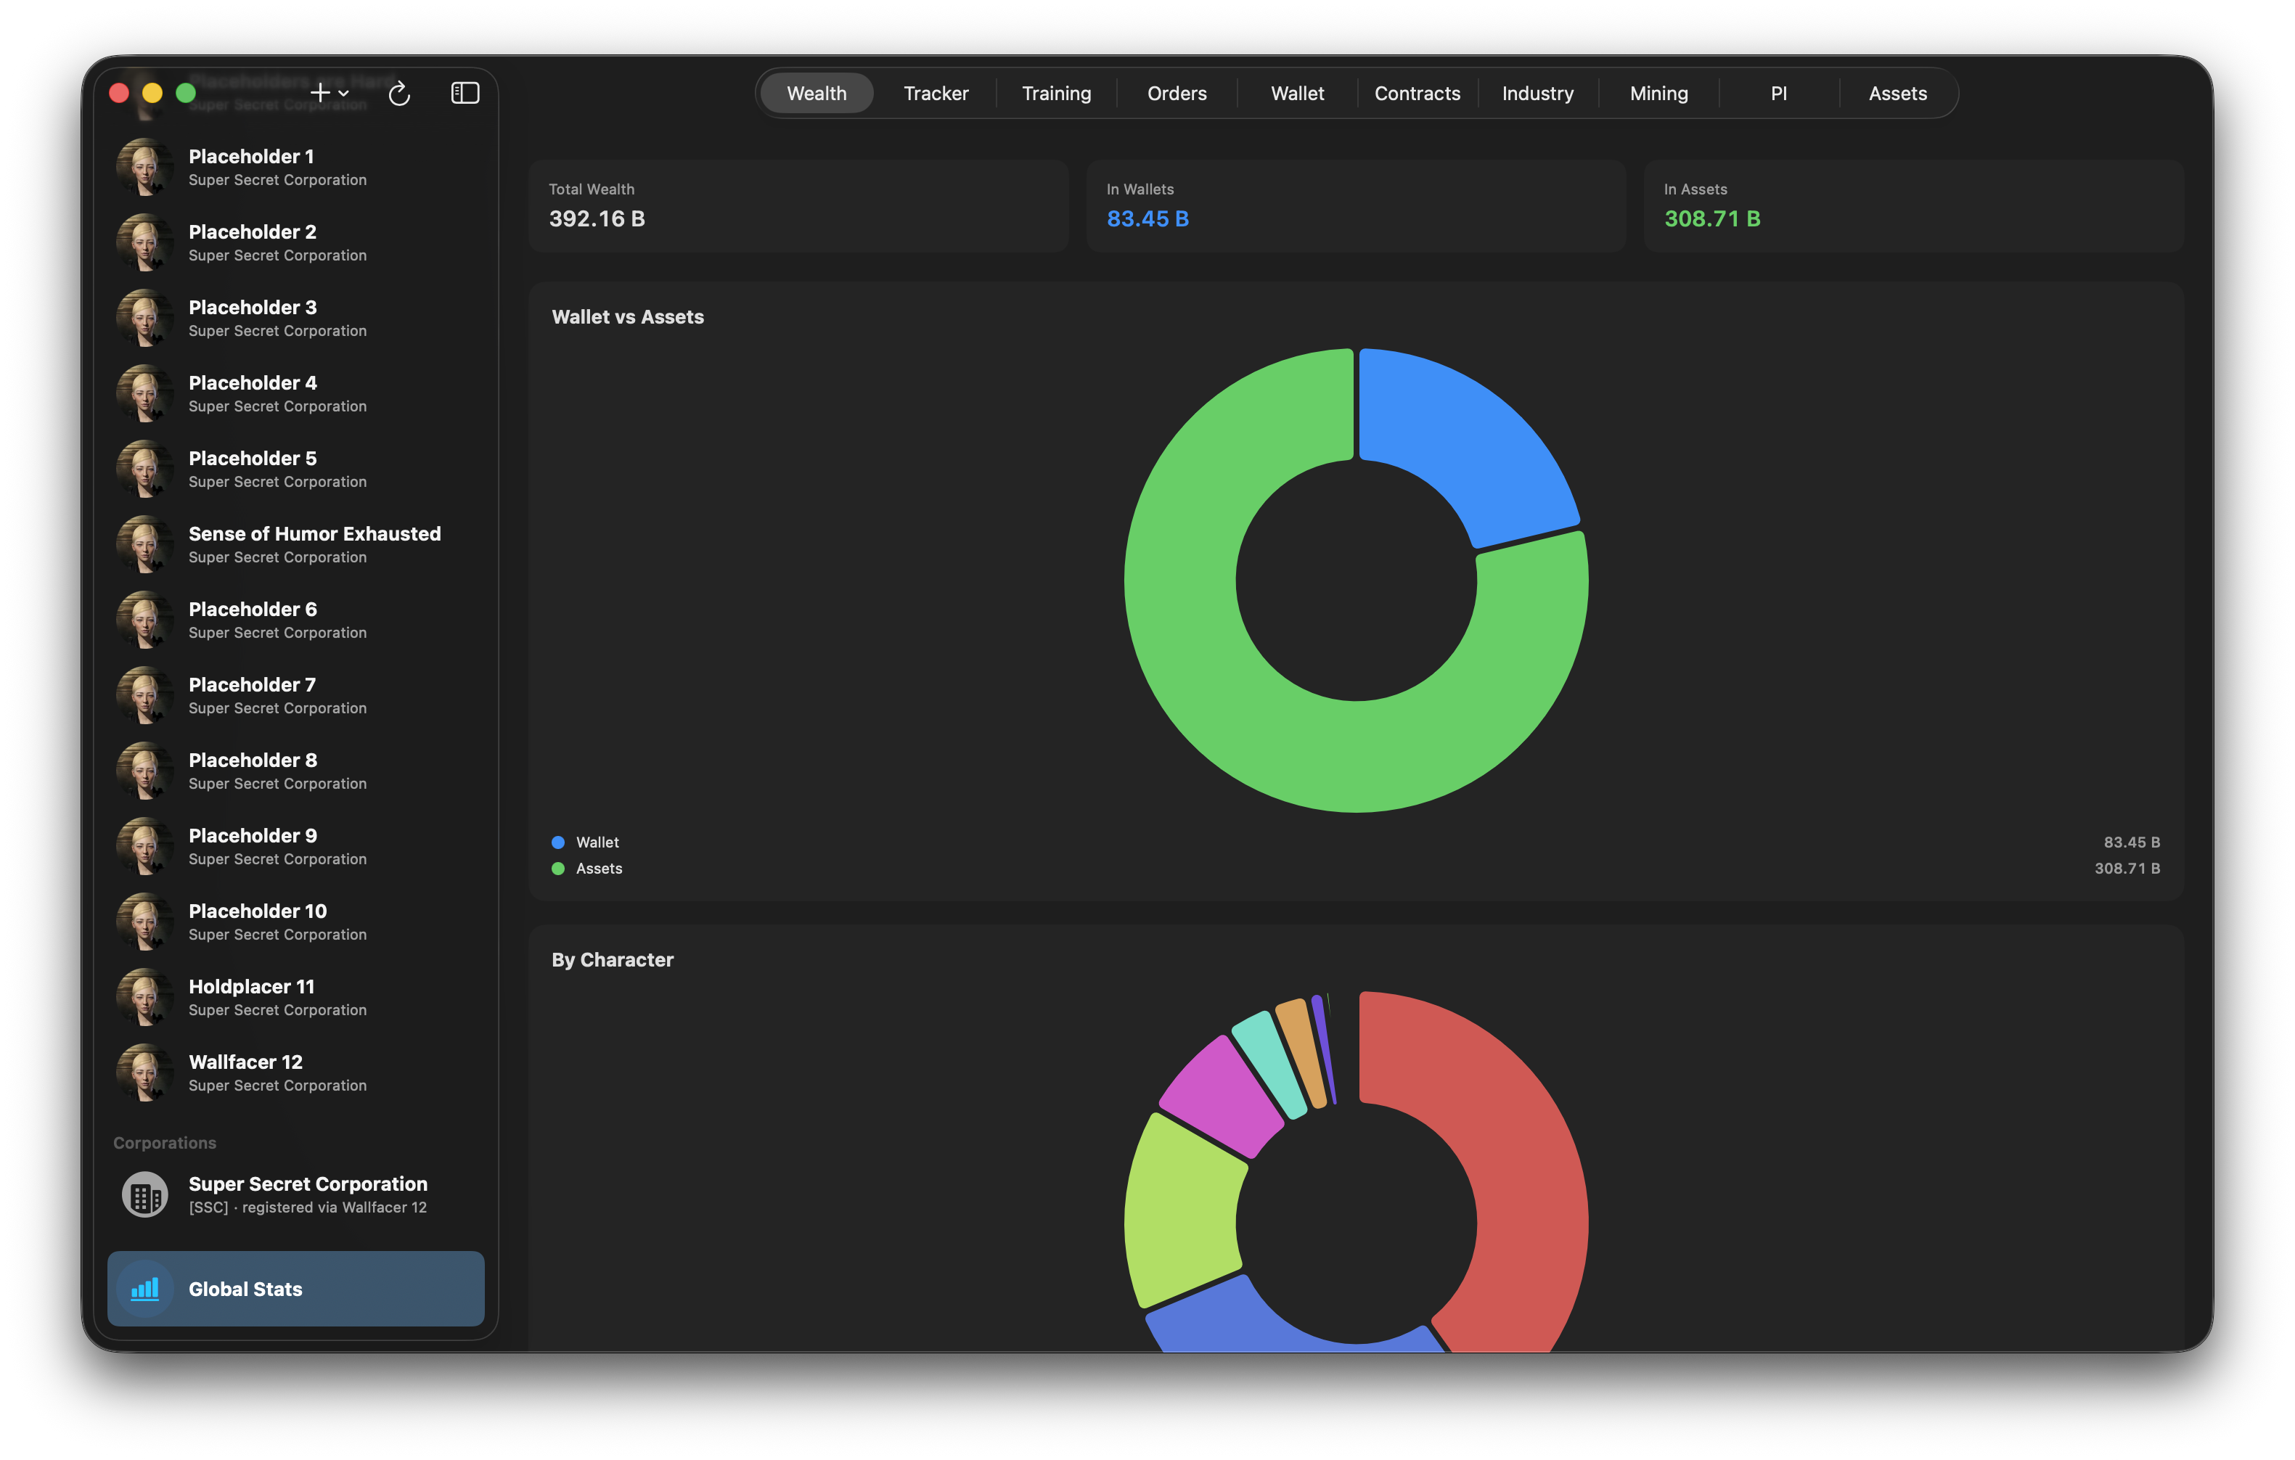
Task: Click 'Sense of Humor Exhausted' name text
Action: pos(314,533)
